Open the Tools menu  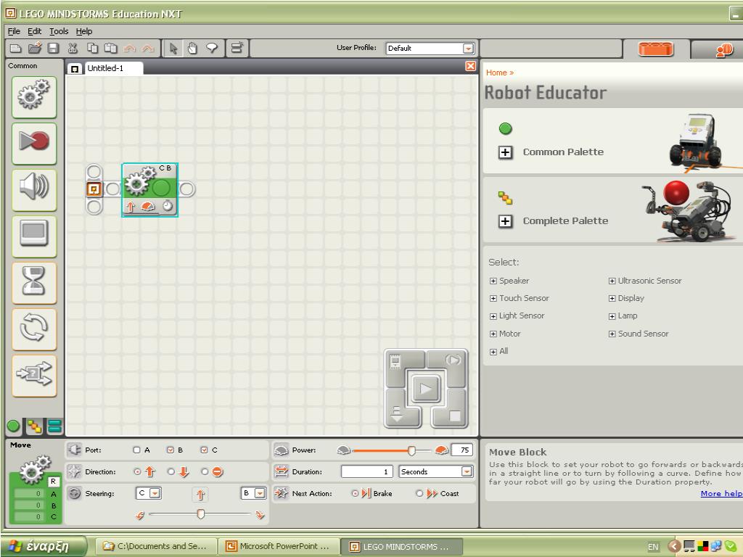pyautogui.click(x=59, y=31)
